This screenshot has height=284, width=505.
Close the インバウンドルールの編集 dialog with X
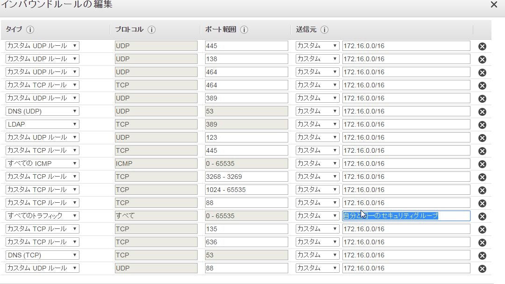coord(494,5)
